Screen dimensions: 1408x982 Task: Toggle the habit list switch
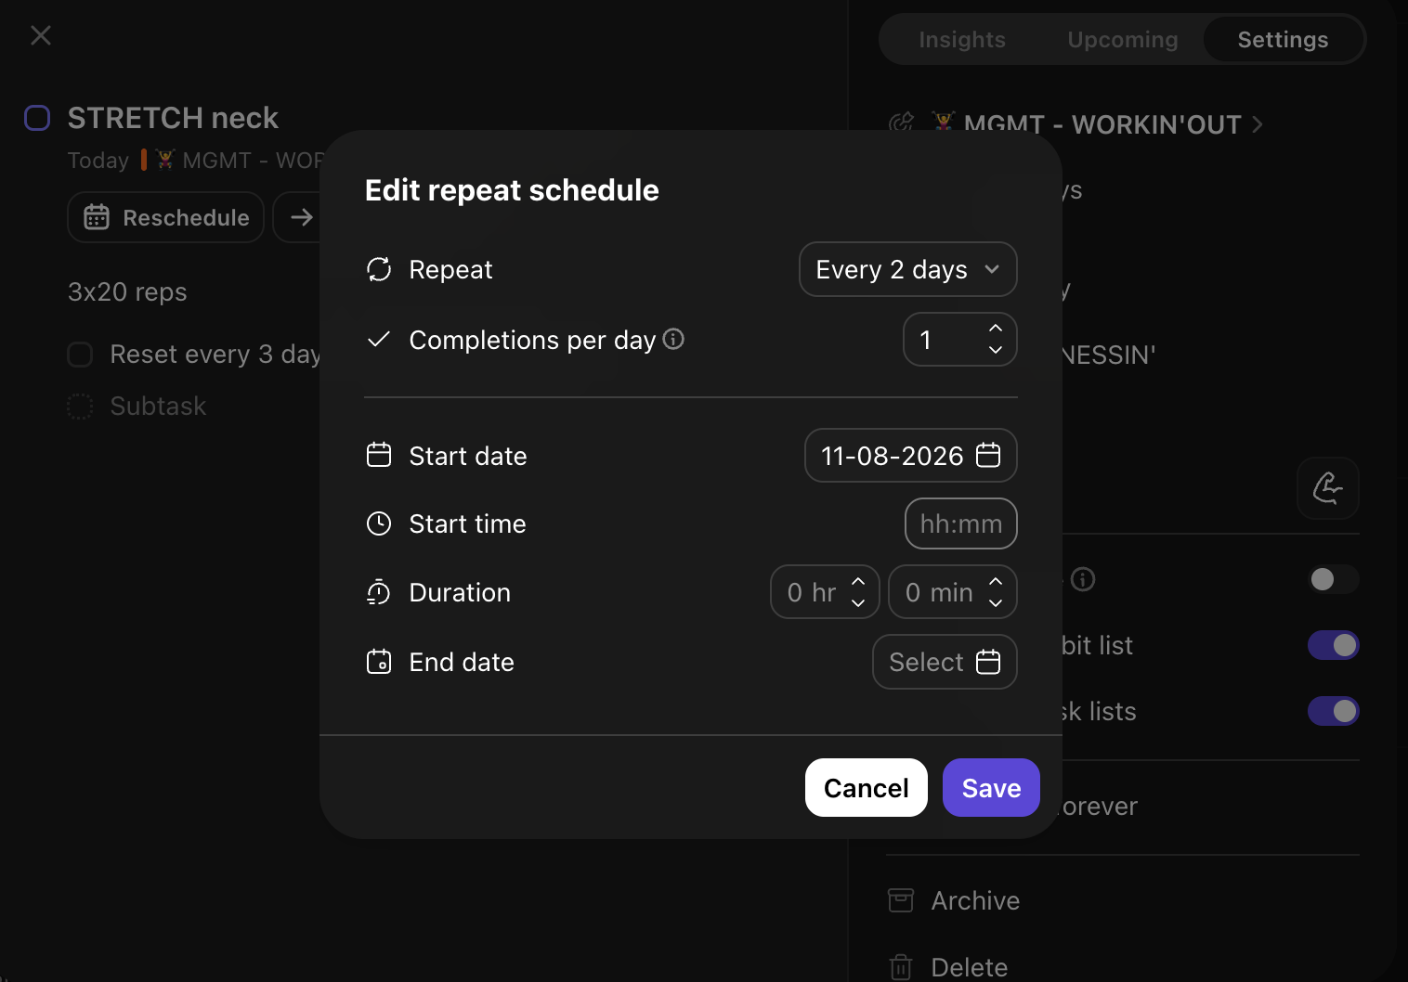(x=1334, y=645)
